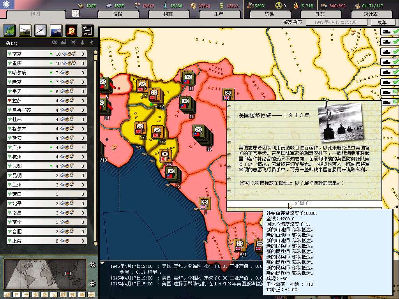Open the air units list with the plane icon
399x299 pixels.
[40, 30]
